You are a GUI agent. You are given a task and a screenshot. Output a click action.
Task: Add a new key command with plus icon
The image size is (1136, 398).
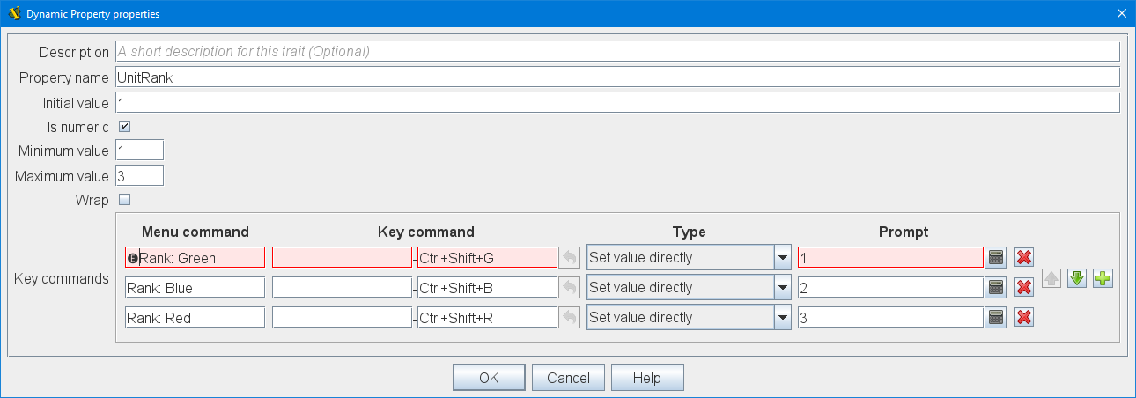point(1103,279)
